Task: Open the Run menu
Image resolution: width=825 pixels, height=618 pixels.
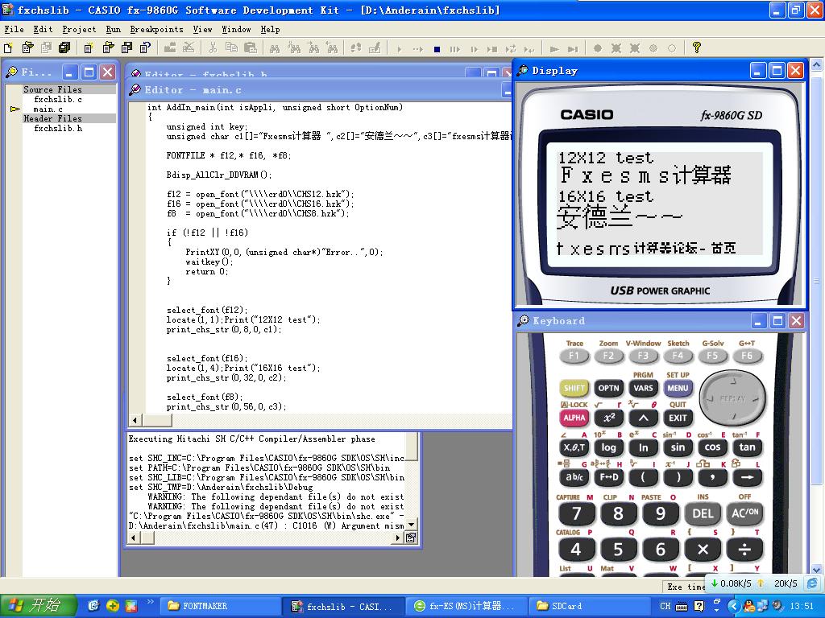Action: pos(113,30)
